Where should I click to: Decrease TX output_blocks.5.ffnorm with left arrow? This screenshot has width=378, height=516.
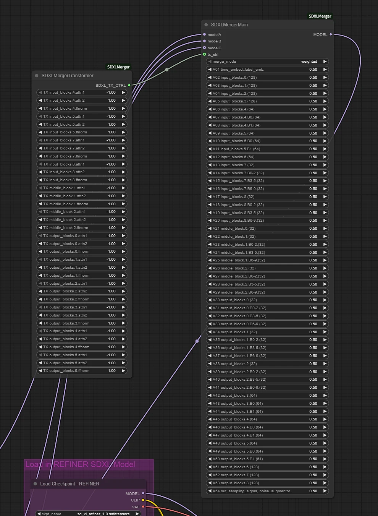click(x=40, y=371)
